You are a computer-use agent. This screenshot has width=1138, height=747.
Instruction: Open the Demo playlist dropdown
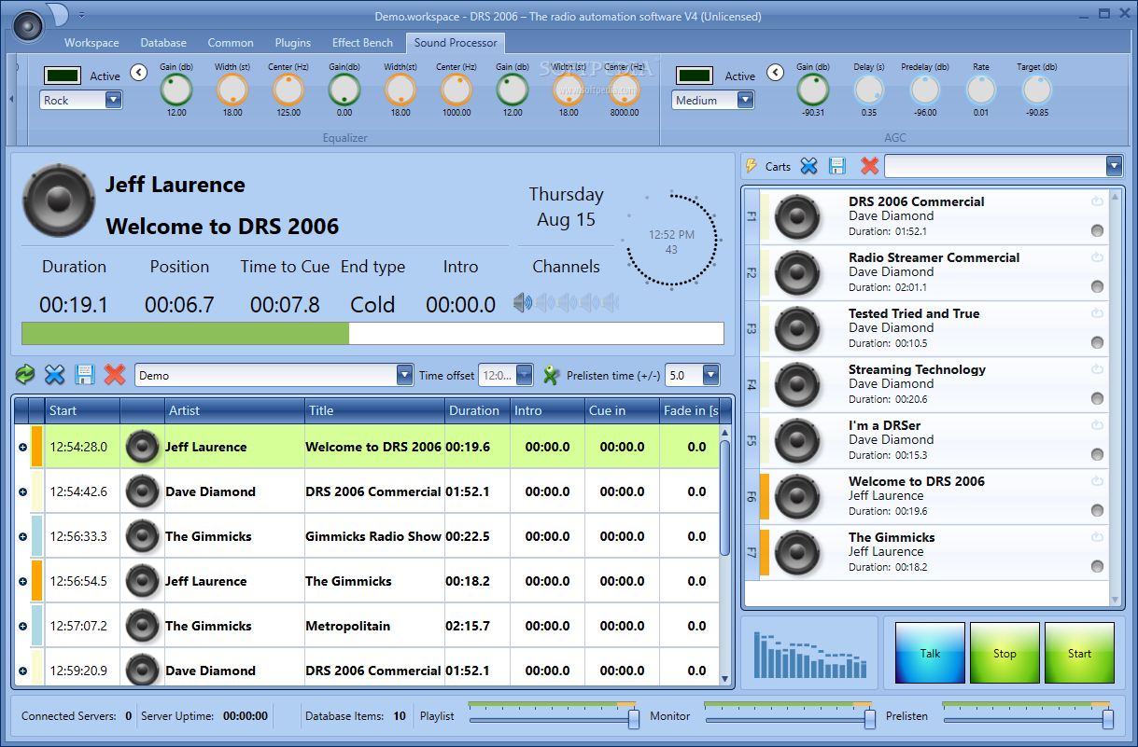[404, 375]
